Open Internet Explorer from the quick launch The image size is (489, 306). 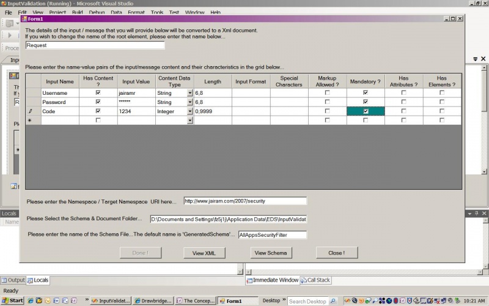30,300
